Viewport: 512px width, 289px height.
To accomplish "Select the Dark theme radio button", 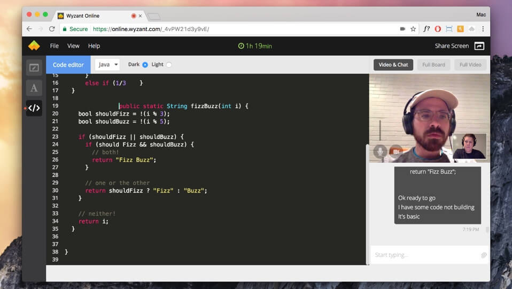I will click(x=145, y=65).
